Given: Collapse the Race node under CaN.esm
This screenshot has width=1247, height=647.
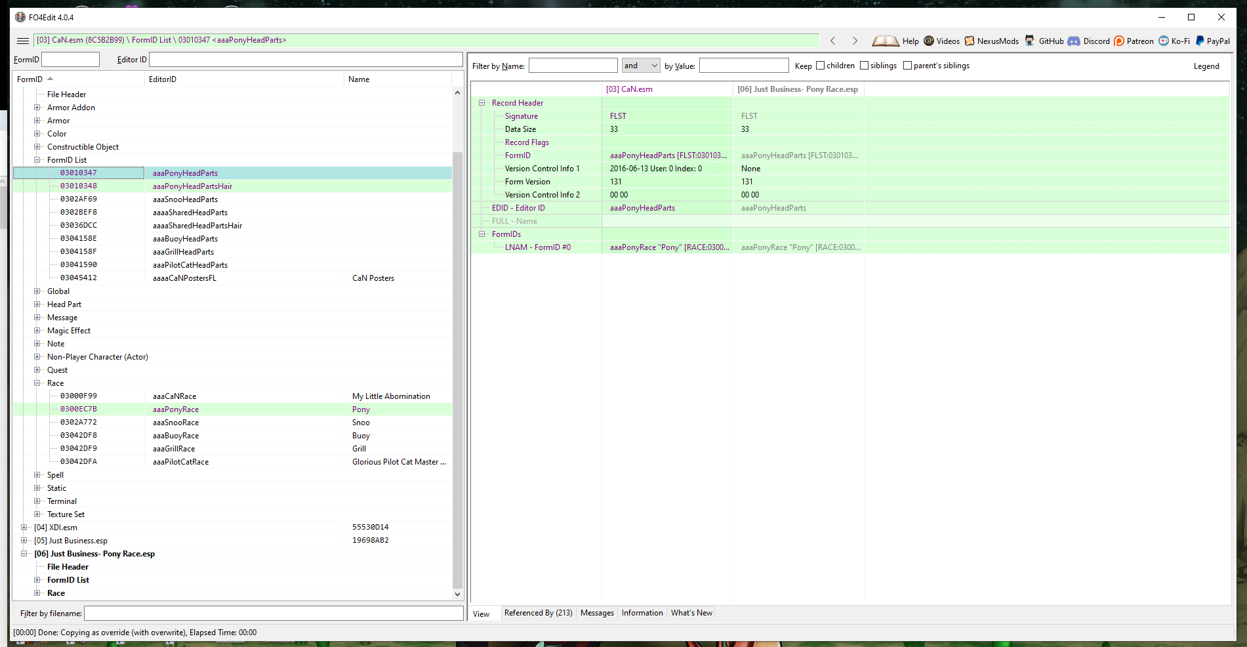Looking at the screenshot, I should 37,383.
